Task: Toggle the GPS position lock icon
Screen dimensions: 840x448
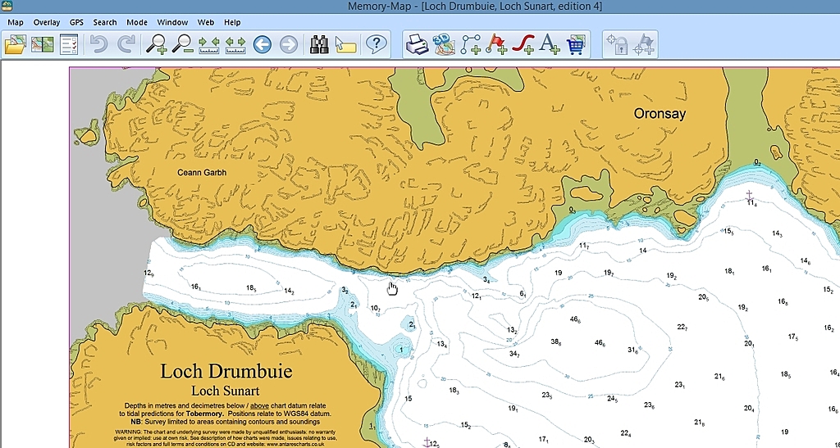Action: click(617, 44)
